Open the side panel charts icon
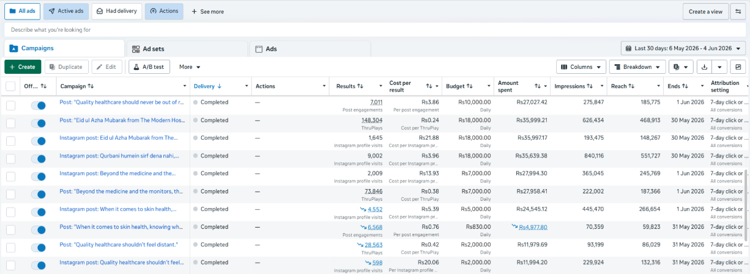Screen dimensions: 750x274 (x=738, y=67)
